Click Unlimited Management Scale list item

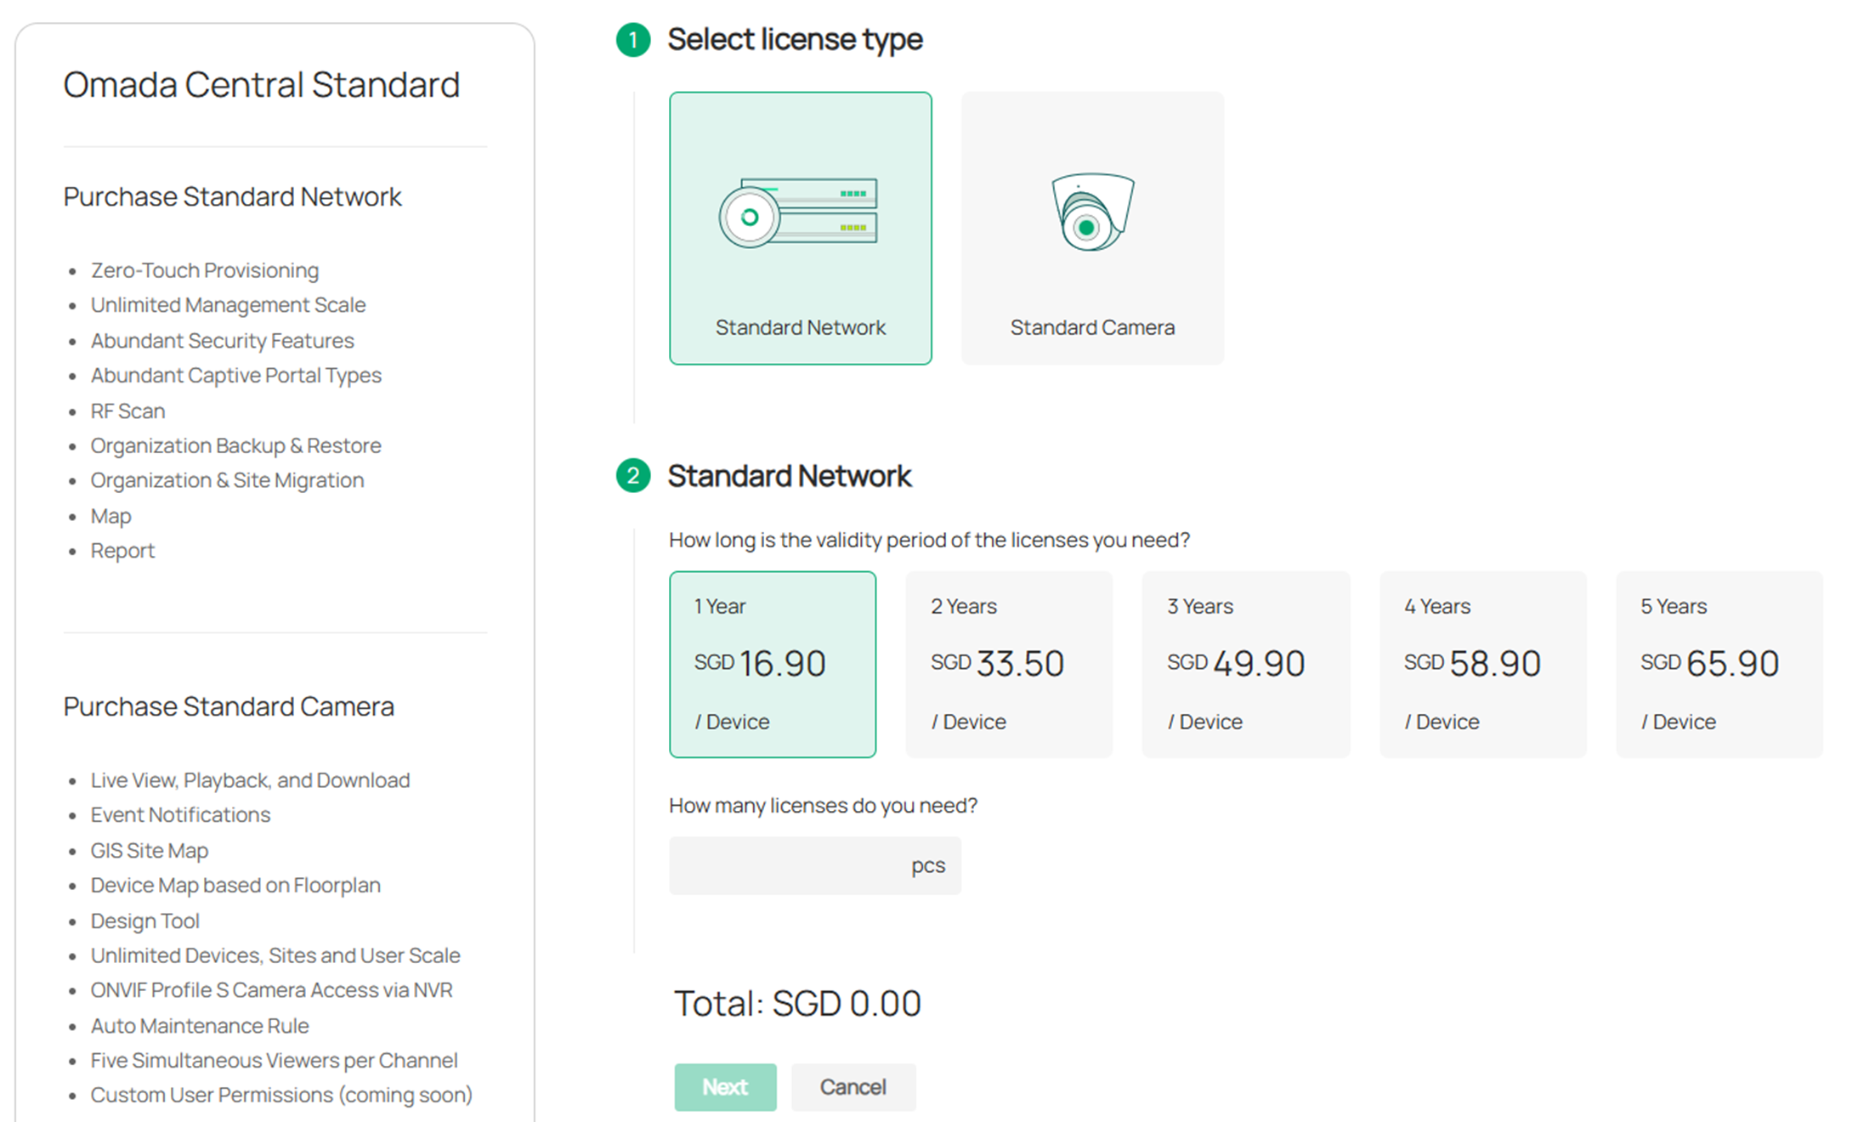pyautogui.click(x=228, y=305)
